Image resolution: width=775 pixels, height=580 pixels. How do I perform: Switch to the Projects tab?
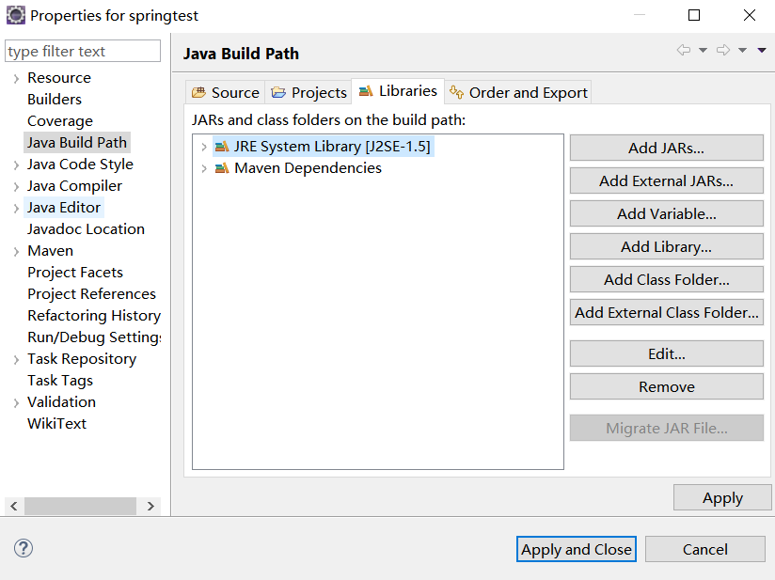(308, 92)
